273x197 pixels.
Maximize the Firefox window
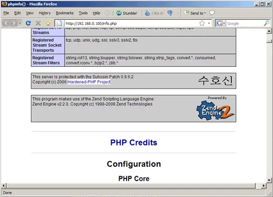(263, 4)
